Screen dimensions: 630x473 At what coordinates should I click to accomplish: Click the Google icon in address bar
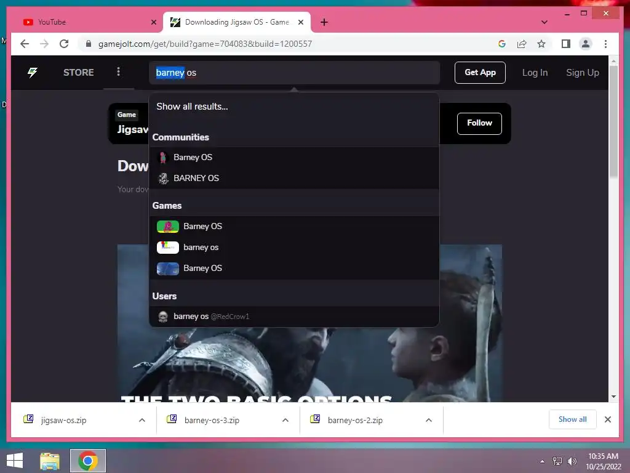coord(502,44)
